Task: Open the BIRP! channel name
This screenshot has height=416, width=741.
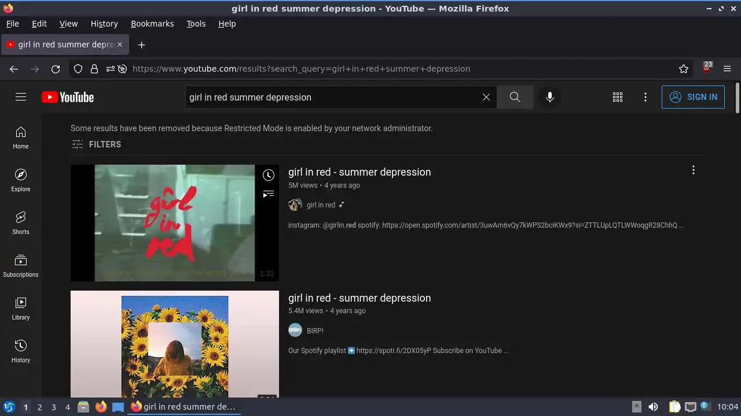Action: [x=315, y=331]
